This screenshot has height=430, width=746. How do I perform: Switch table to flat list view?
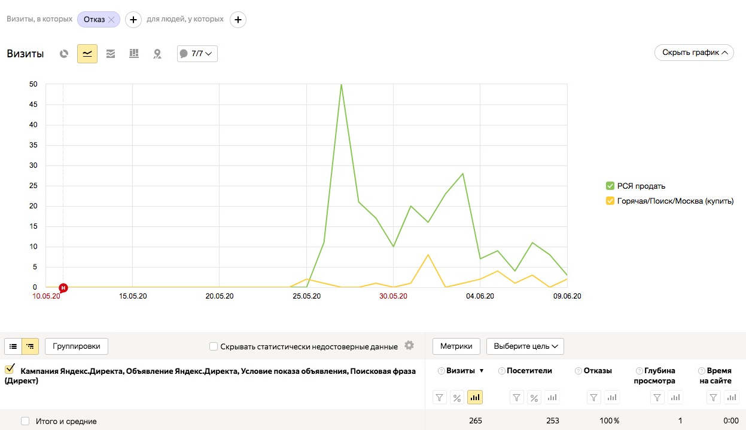click(13, 346)
